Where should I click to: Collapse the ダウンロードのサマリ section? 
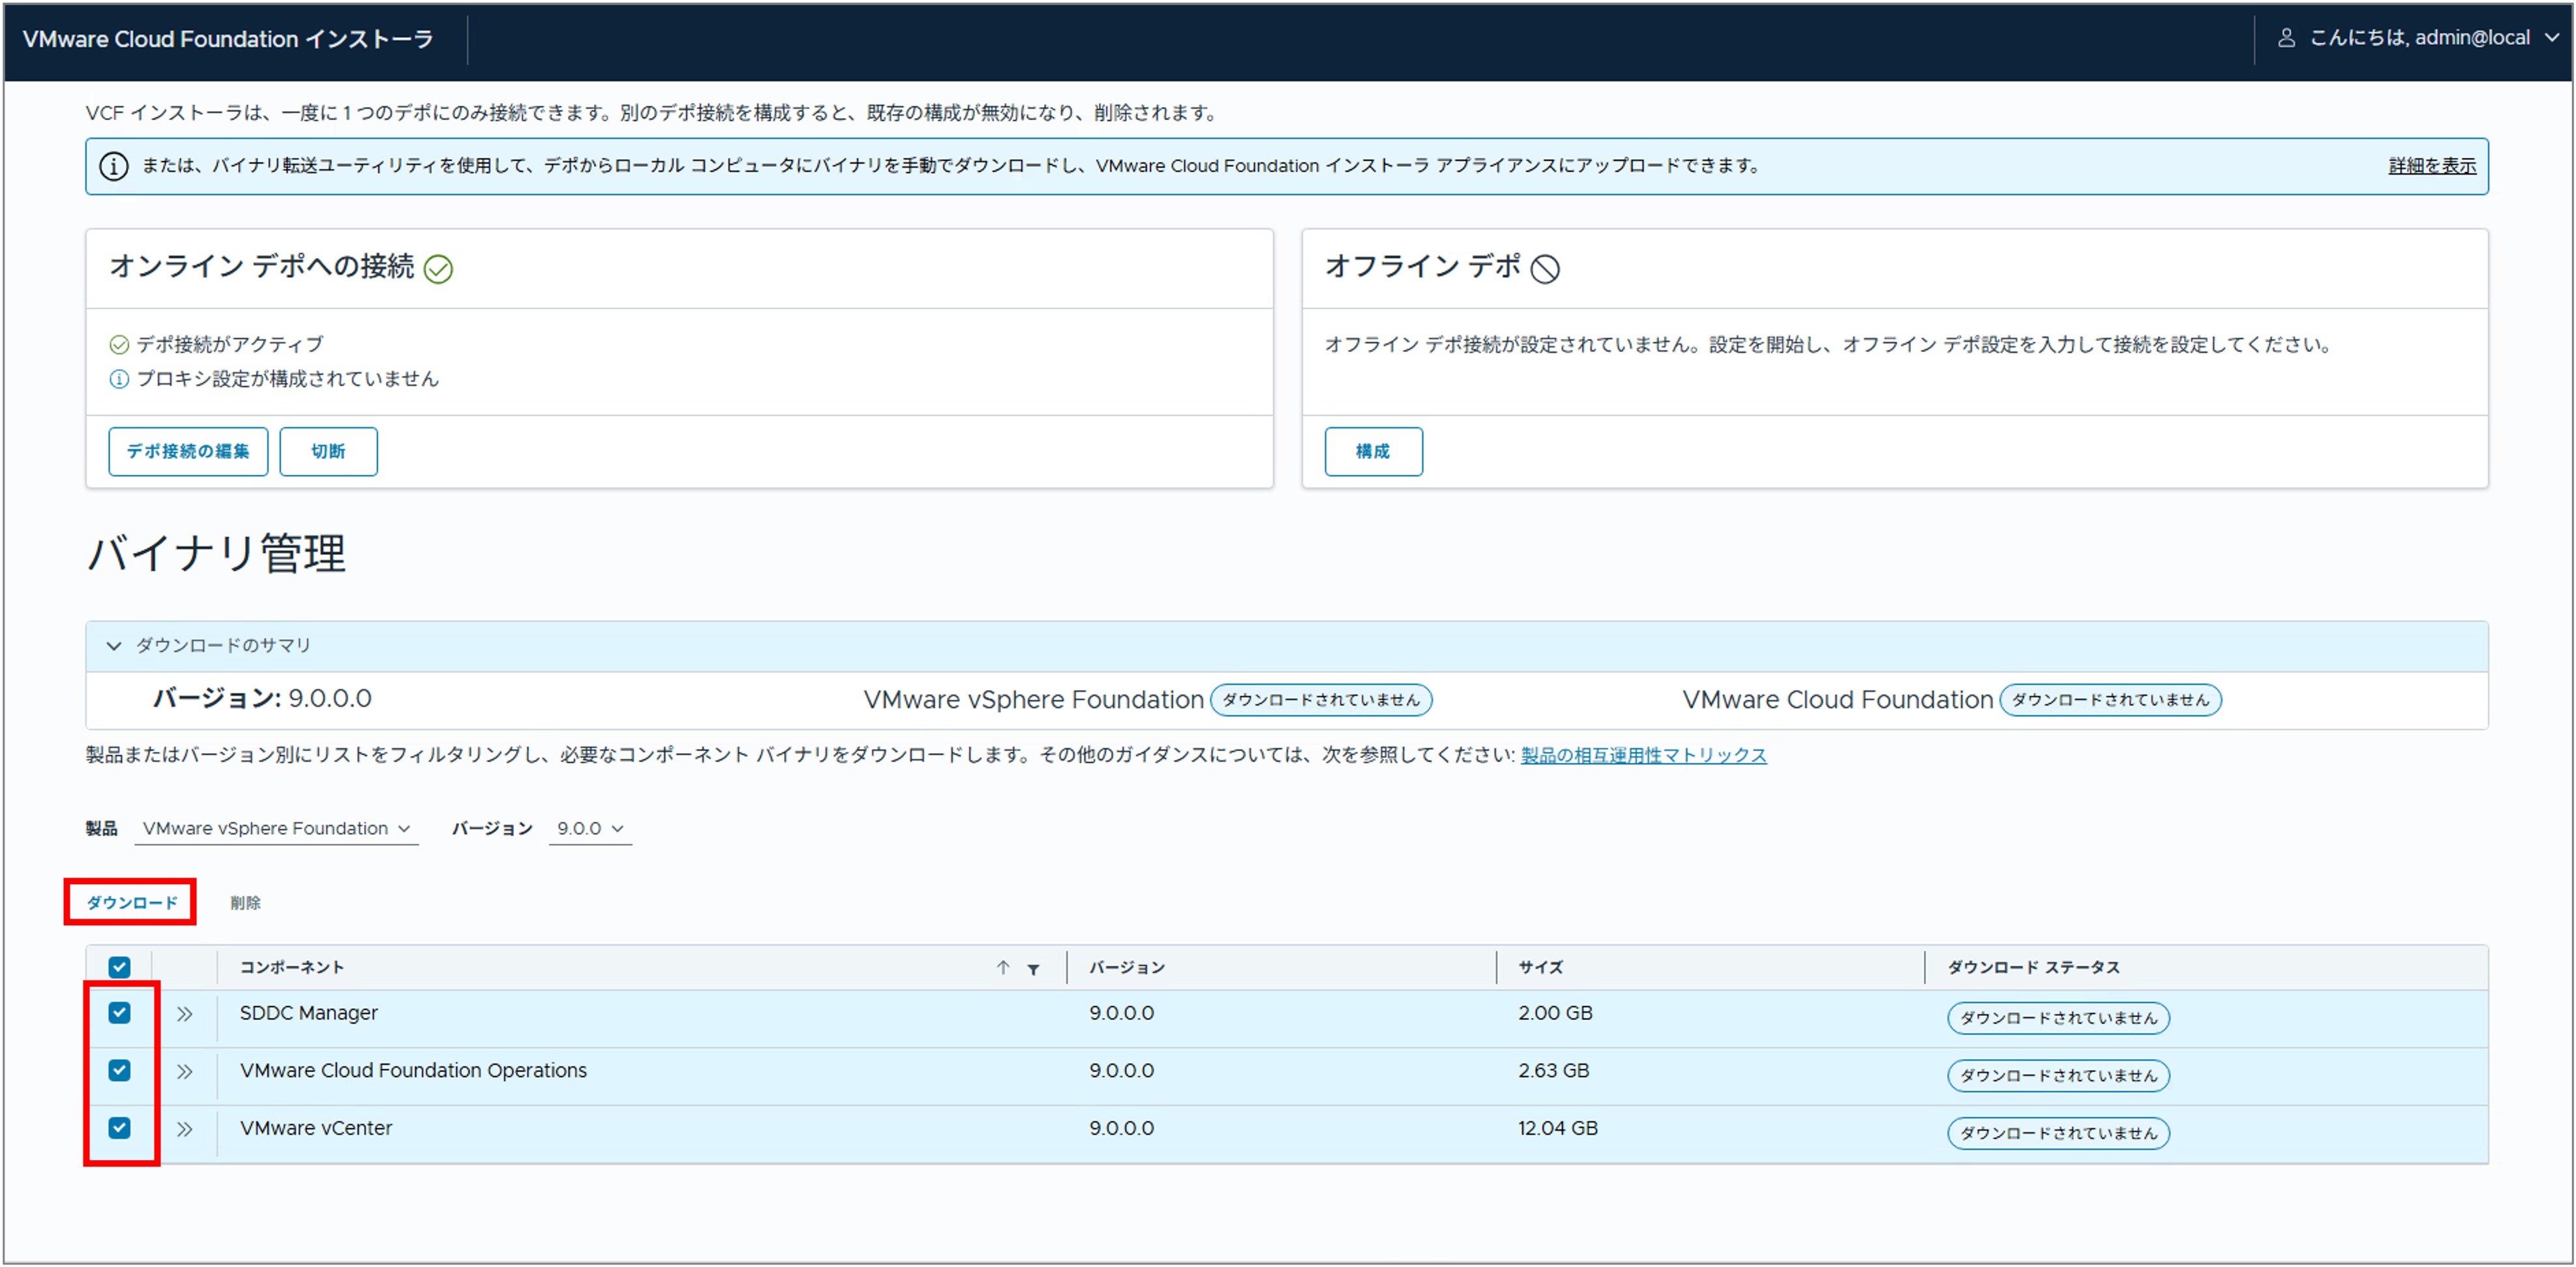pos(114,646)
